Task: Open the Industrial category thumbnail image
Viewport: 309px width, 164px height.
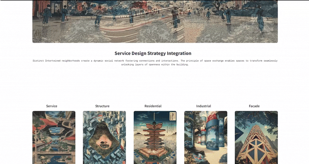Action: [206, 137]
